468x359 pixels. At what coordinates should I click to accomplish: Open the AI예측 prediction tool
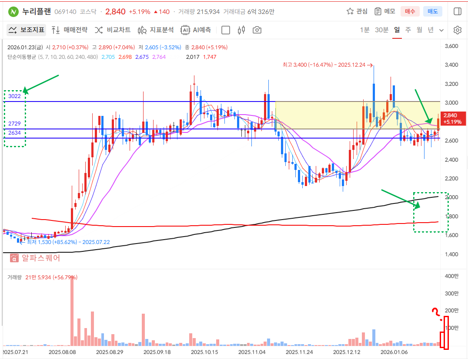196,30
